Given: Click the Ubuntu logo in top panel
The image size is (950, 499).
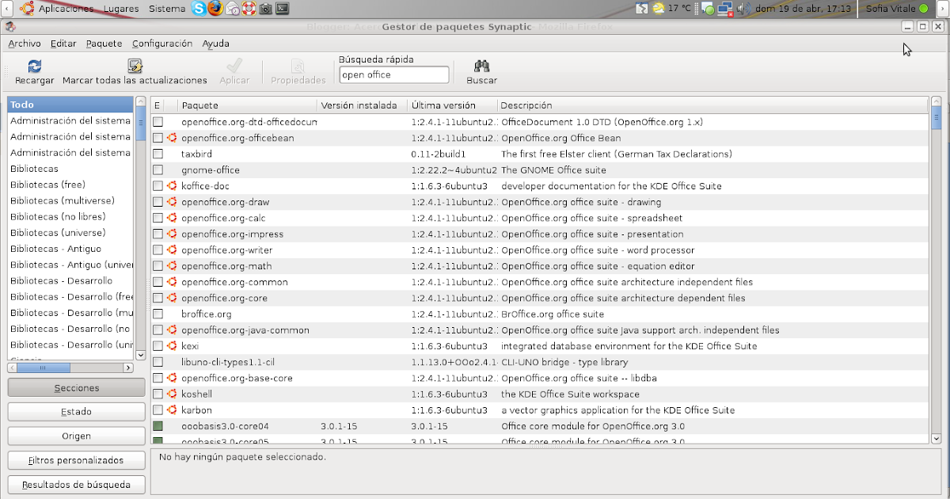Looking at the screenshot, I should 28,9.
